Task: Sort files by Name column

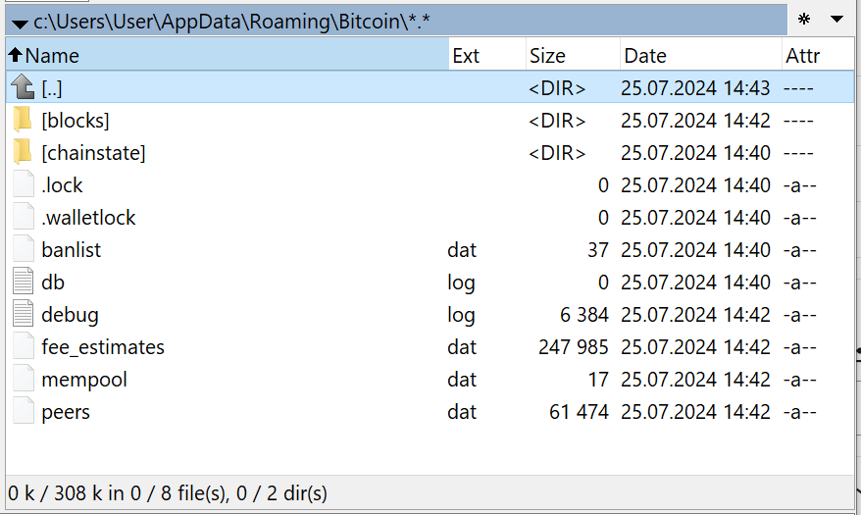Action: [228, 55]
